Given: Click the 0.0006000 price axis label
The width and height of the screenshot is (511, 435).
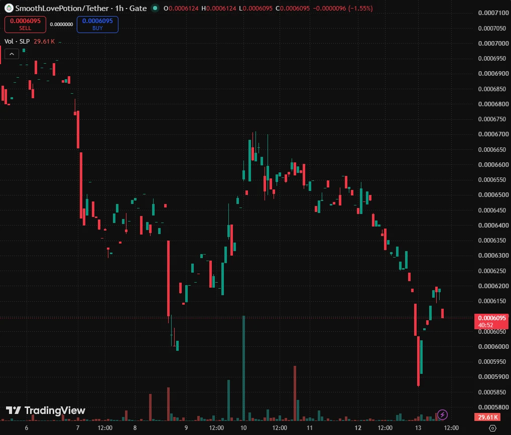Looking at the screenshot, I should click(493, 346).
